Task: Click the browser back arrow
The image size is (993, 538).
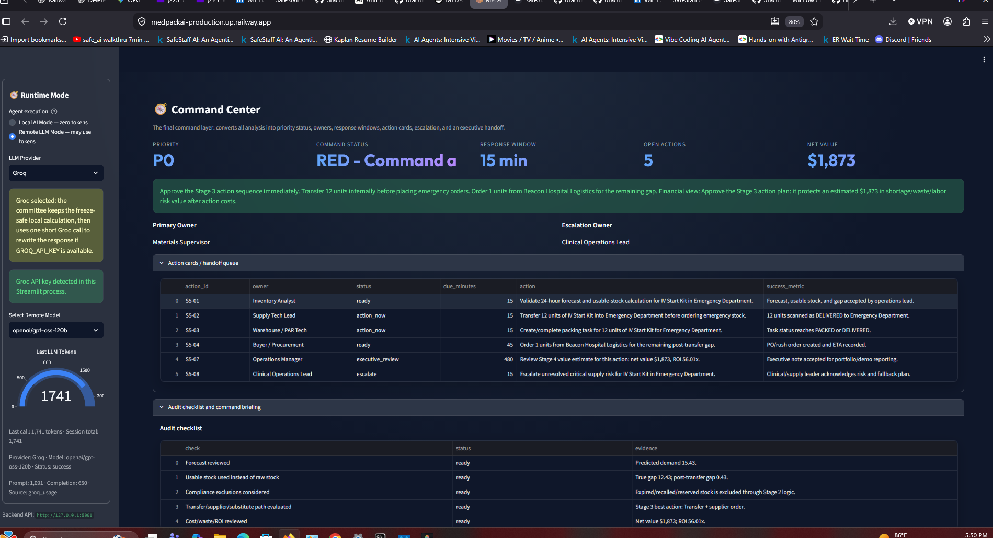Action: tap(25, 21)
